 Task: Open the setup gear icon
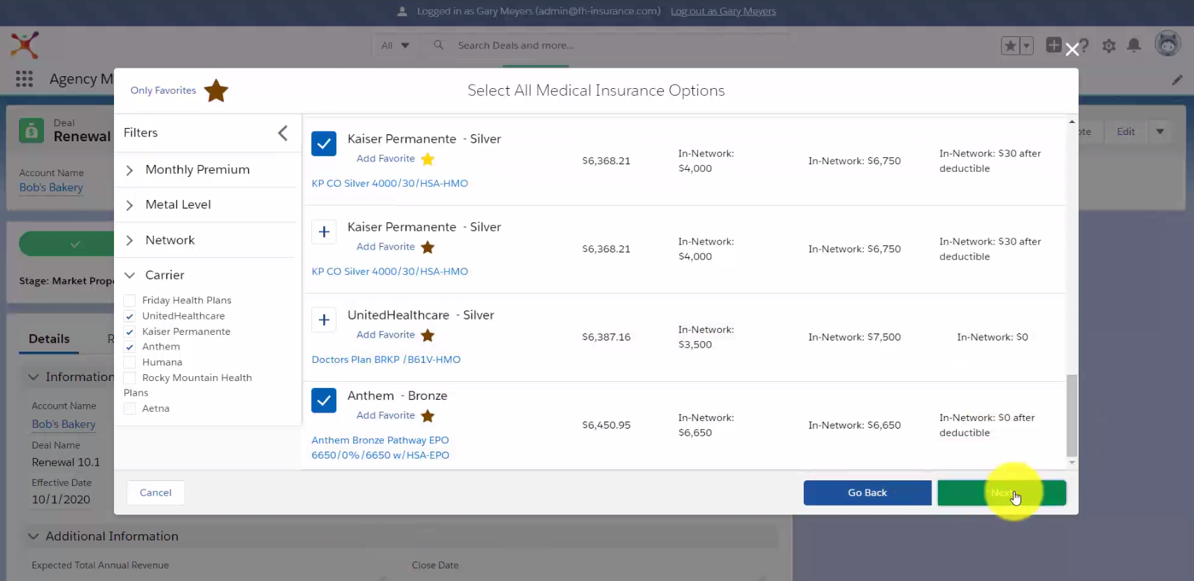click(x=1109, y=46)
